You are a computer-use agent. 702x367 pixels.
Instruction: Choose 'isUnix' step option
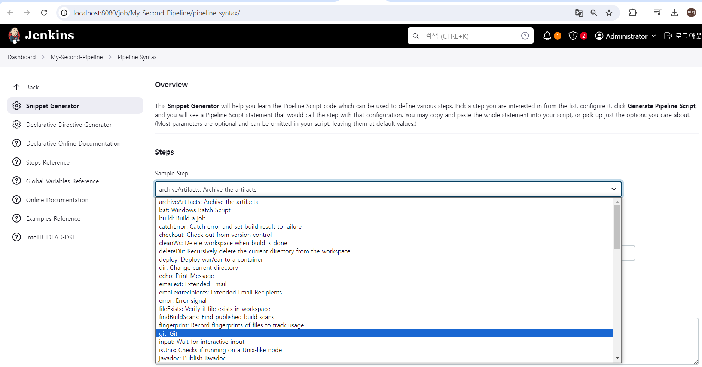(x=384, y=350)
